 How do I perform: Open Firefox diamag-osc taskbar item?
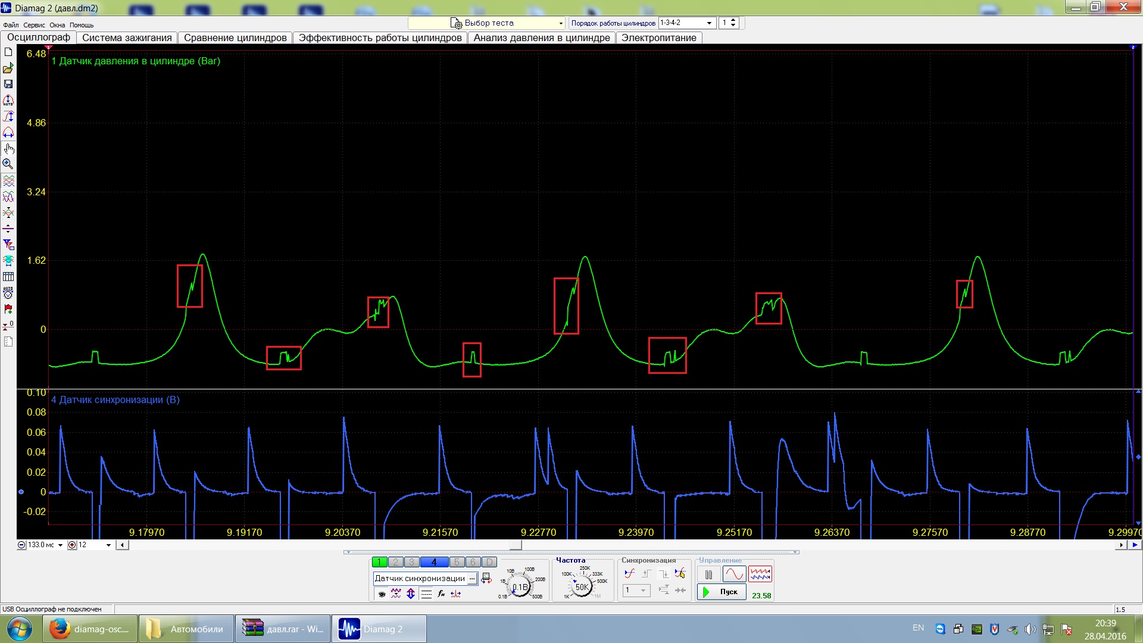point(90,629)
